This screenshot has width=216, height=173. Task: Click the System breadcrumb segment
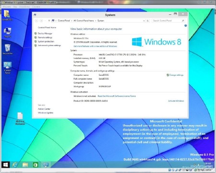(101, 21)
